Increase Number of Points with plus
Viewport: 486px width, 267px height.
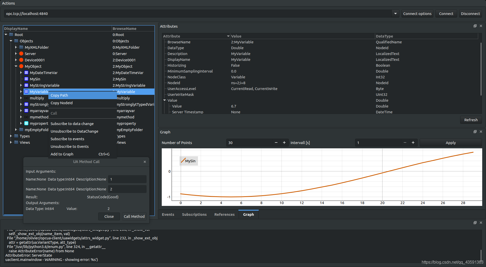(284, 143)
